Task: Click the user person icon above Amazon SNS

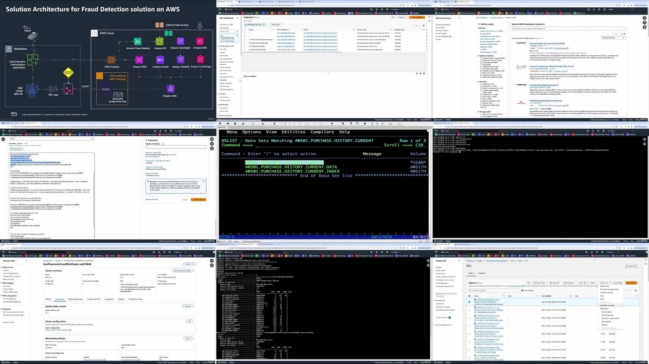Action: click(x=200, y=25)
